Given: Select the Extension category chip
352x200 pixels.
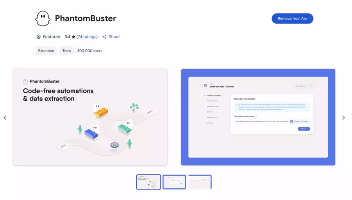Looking at the screenshot, I should pyautogui.click(x=46, y=50).
